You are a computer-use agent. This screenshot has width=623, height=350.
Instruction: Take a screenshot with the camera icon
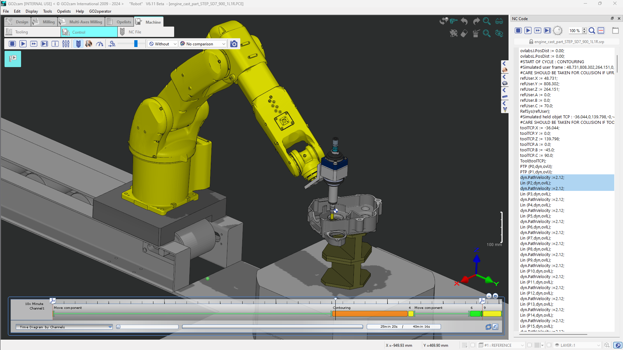[x=234, y=44]
